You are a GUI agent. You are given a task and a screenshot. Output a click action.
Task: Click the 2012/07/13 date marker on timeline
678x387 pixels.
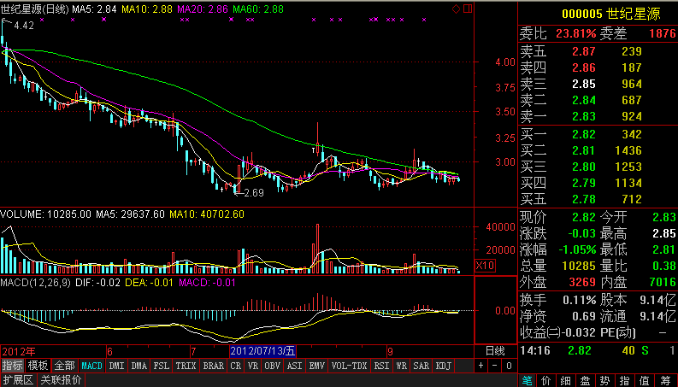(263, 351)
